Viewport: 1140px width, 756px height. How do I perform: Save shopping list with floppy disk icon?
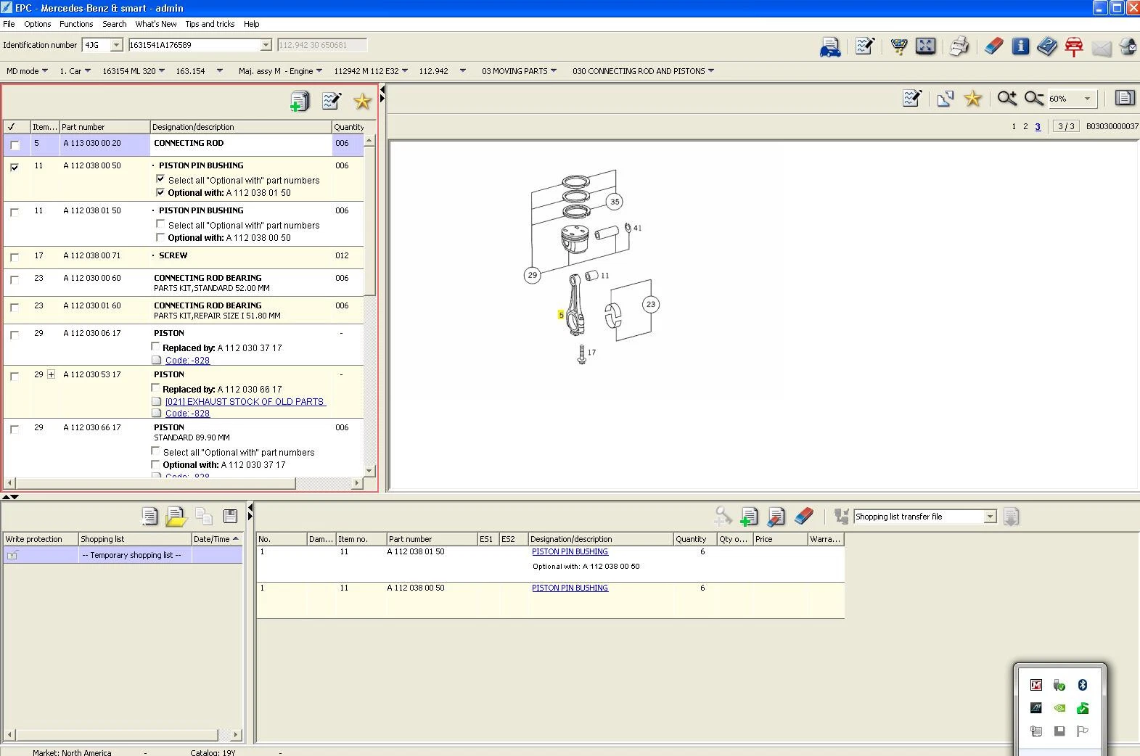[230, 516]
